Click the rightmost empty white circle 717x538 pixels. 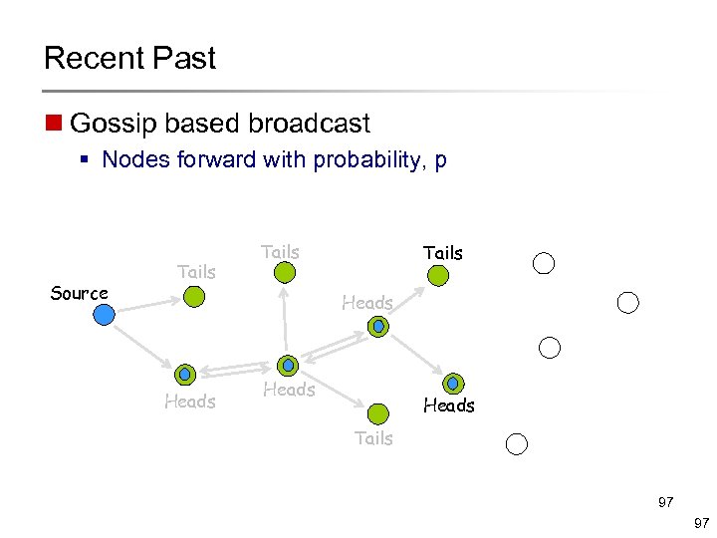tap(627, 303)
